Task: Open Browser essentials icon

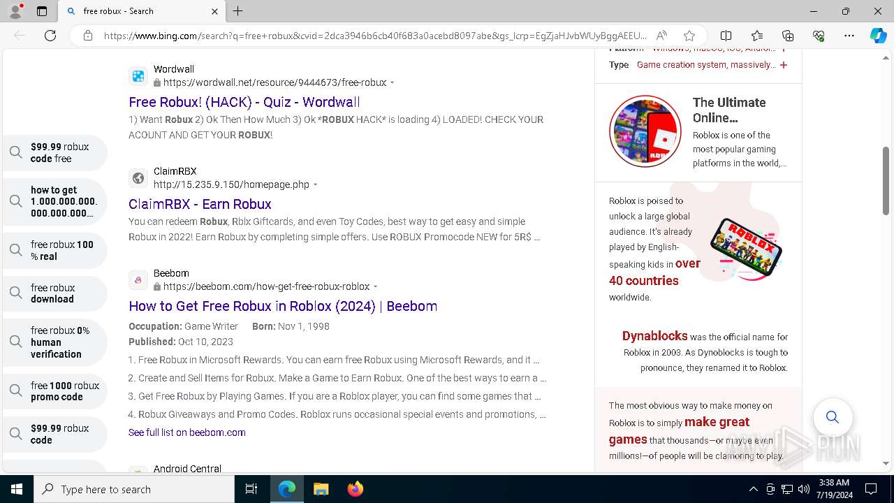Action: point(819,36)
